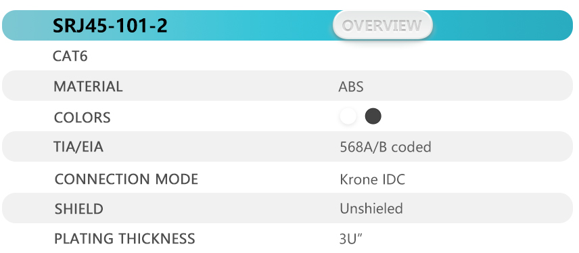Click the COLORS row label

coord(82,118)
